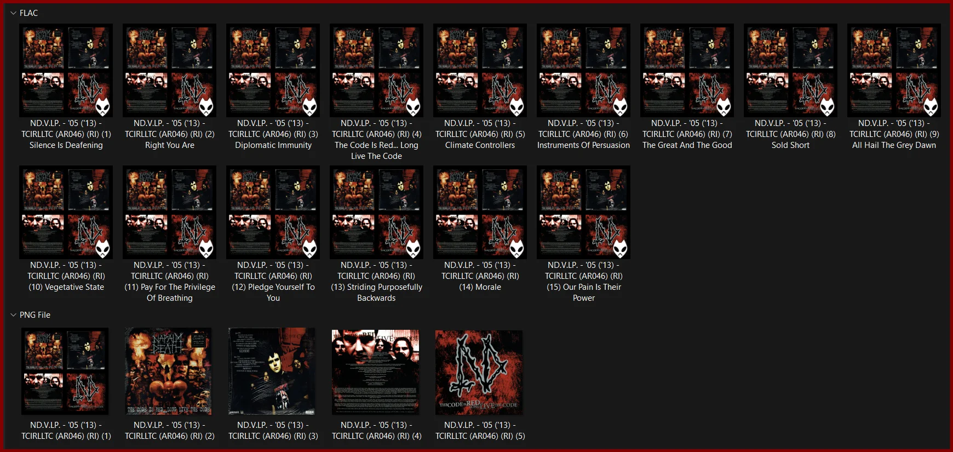Click the (13) Striding Purposefully Backwards name
This screenshot has width=953, height=452.
(377, 282)
